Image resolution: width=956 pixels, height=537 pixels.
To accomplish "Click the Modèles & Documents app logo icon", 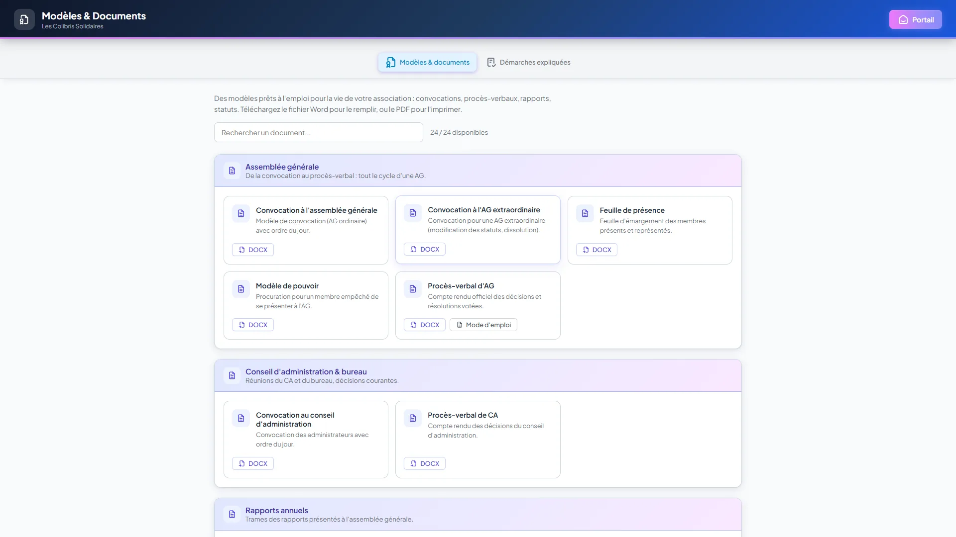I will click(x=24, y=19).
